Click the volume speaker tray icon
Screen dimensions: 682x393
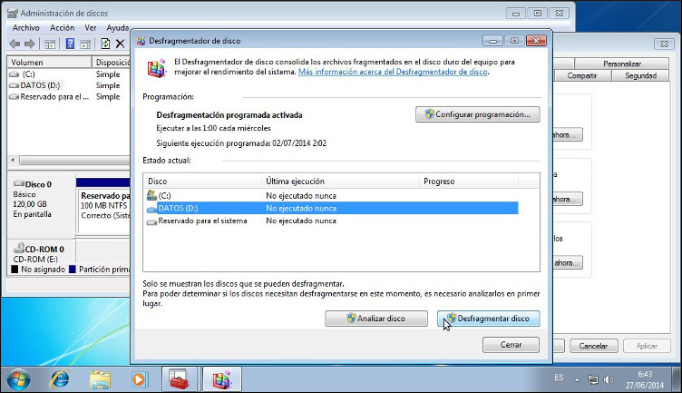coord(608,379)
